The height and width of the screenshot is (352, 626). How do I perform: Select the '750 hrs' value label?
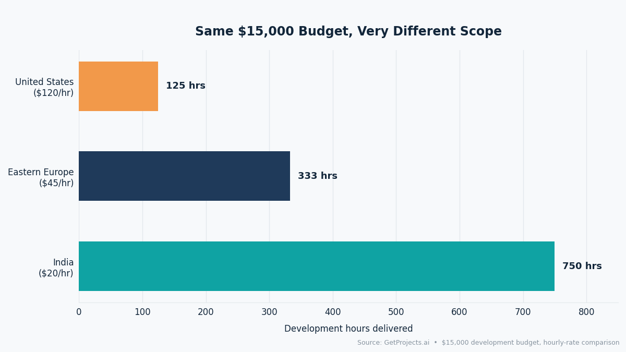582,266
